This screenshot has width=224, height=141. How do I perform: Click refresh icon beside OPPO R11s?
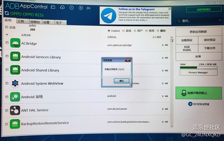pyautogui.click(x=7, y=14)
